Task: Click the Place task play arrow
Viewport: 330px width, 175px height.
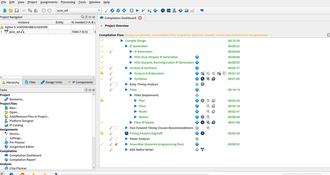Action: 136,106
